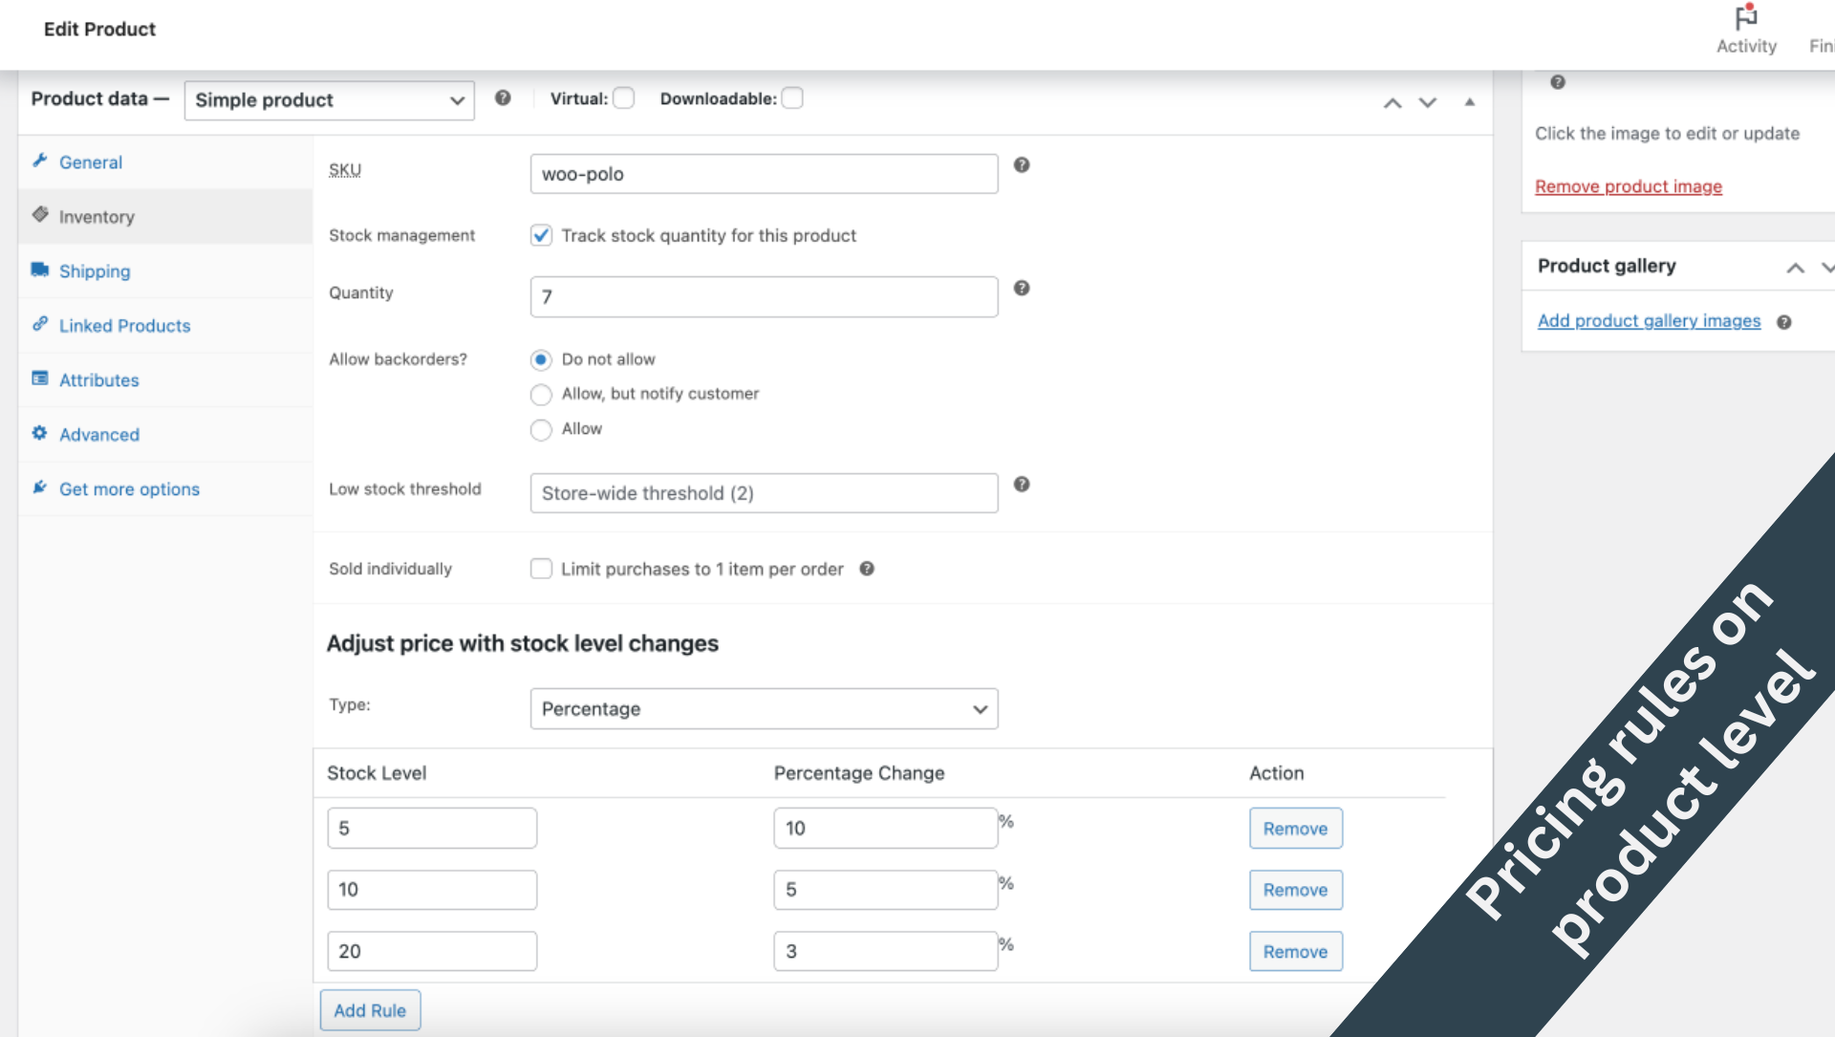The width and height of the screenshot is (1835, 1037).
Task: Remove the stock level 10 rule
Action: 1295,890
